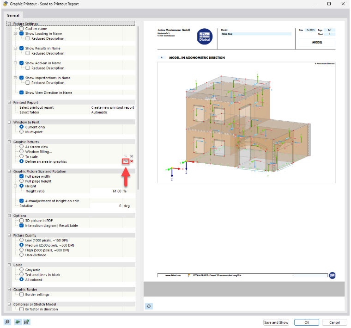Enable the Custom name checkbox
351x328 pixels.
22,29
